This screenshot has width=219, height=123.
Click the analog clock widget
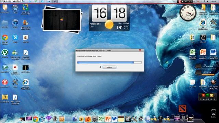[x=188, y=13]
